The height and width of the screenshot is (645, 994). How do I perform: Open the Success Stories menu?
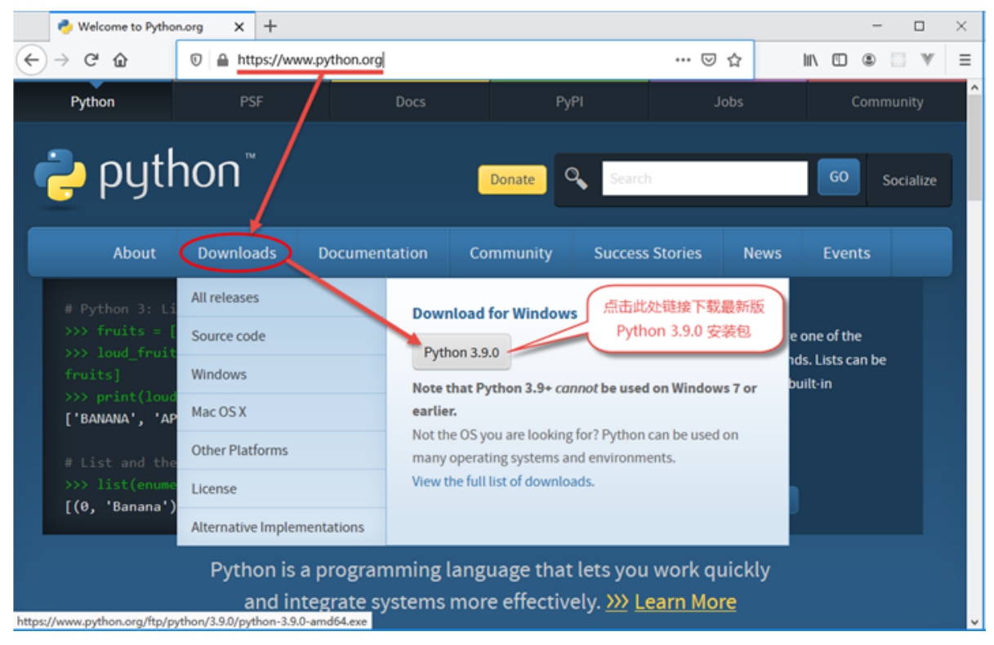coord(648,253)
